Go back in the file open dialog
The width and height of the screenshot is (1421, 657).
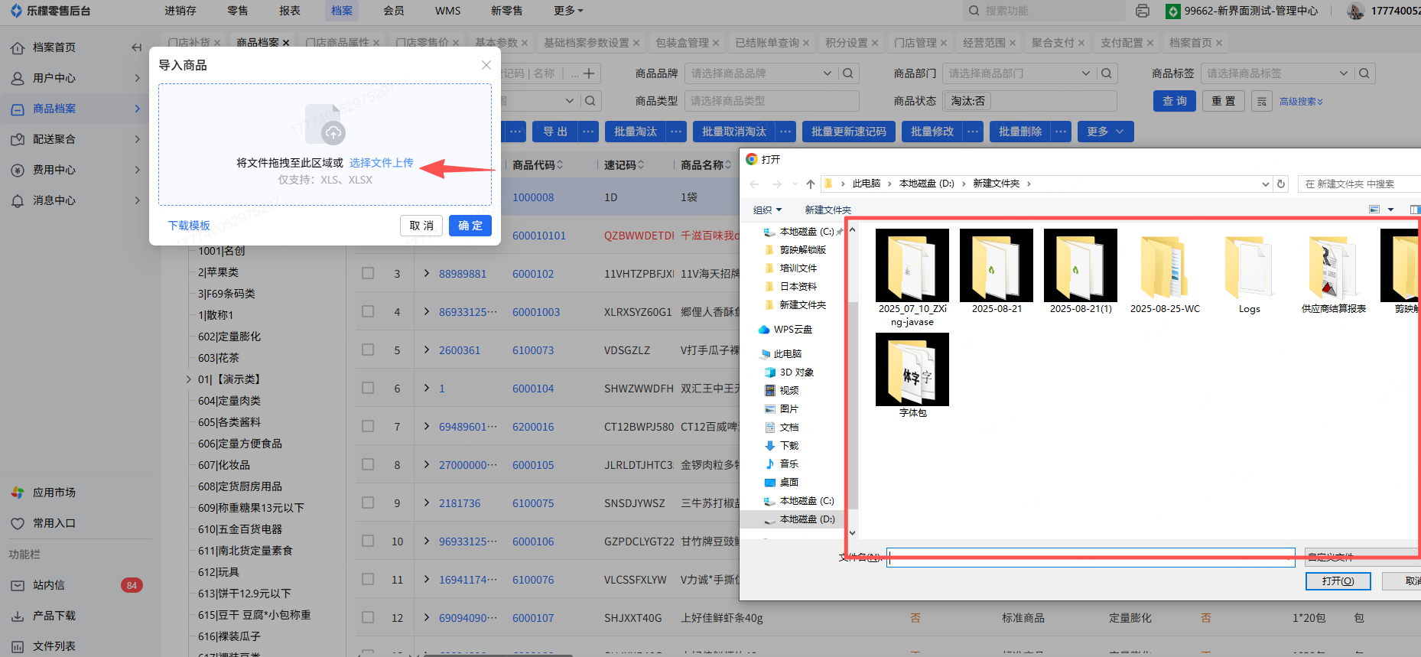[755, 184]
